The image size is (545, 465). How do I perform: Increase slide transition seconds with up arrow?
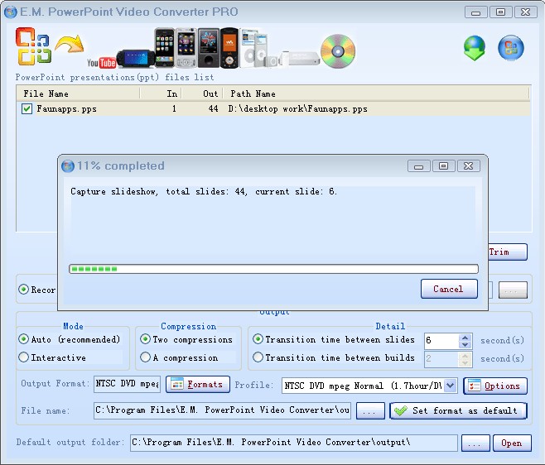point(465,338)
